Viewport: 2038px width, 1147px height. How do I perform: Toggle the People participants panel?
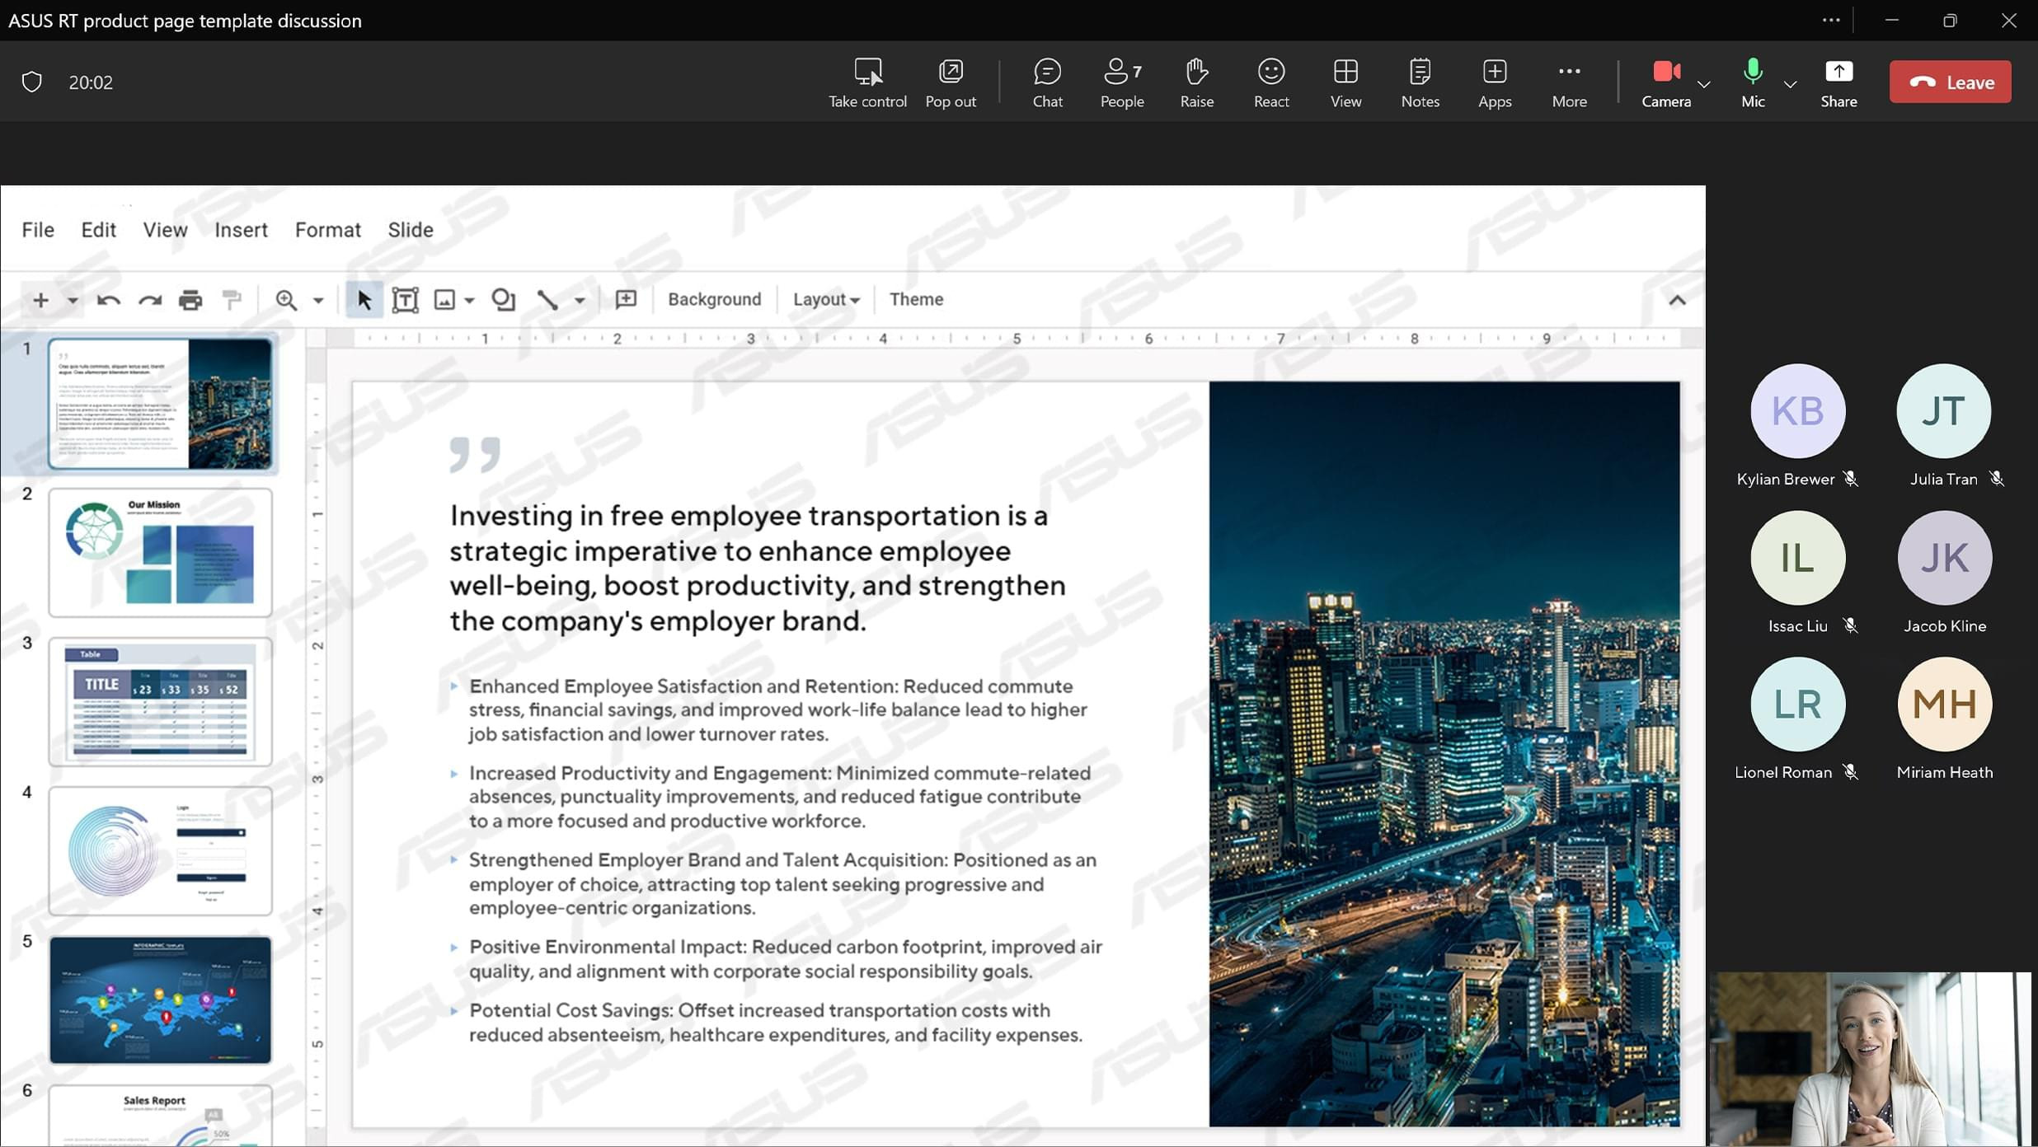click(1121, 82)
